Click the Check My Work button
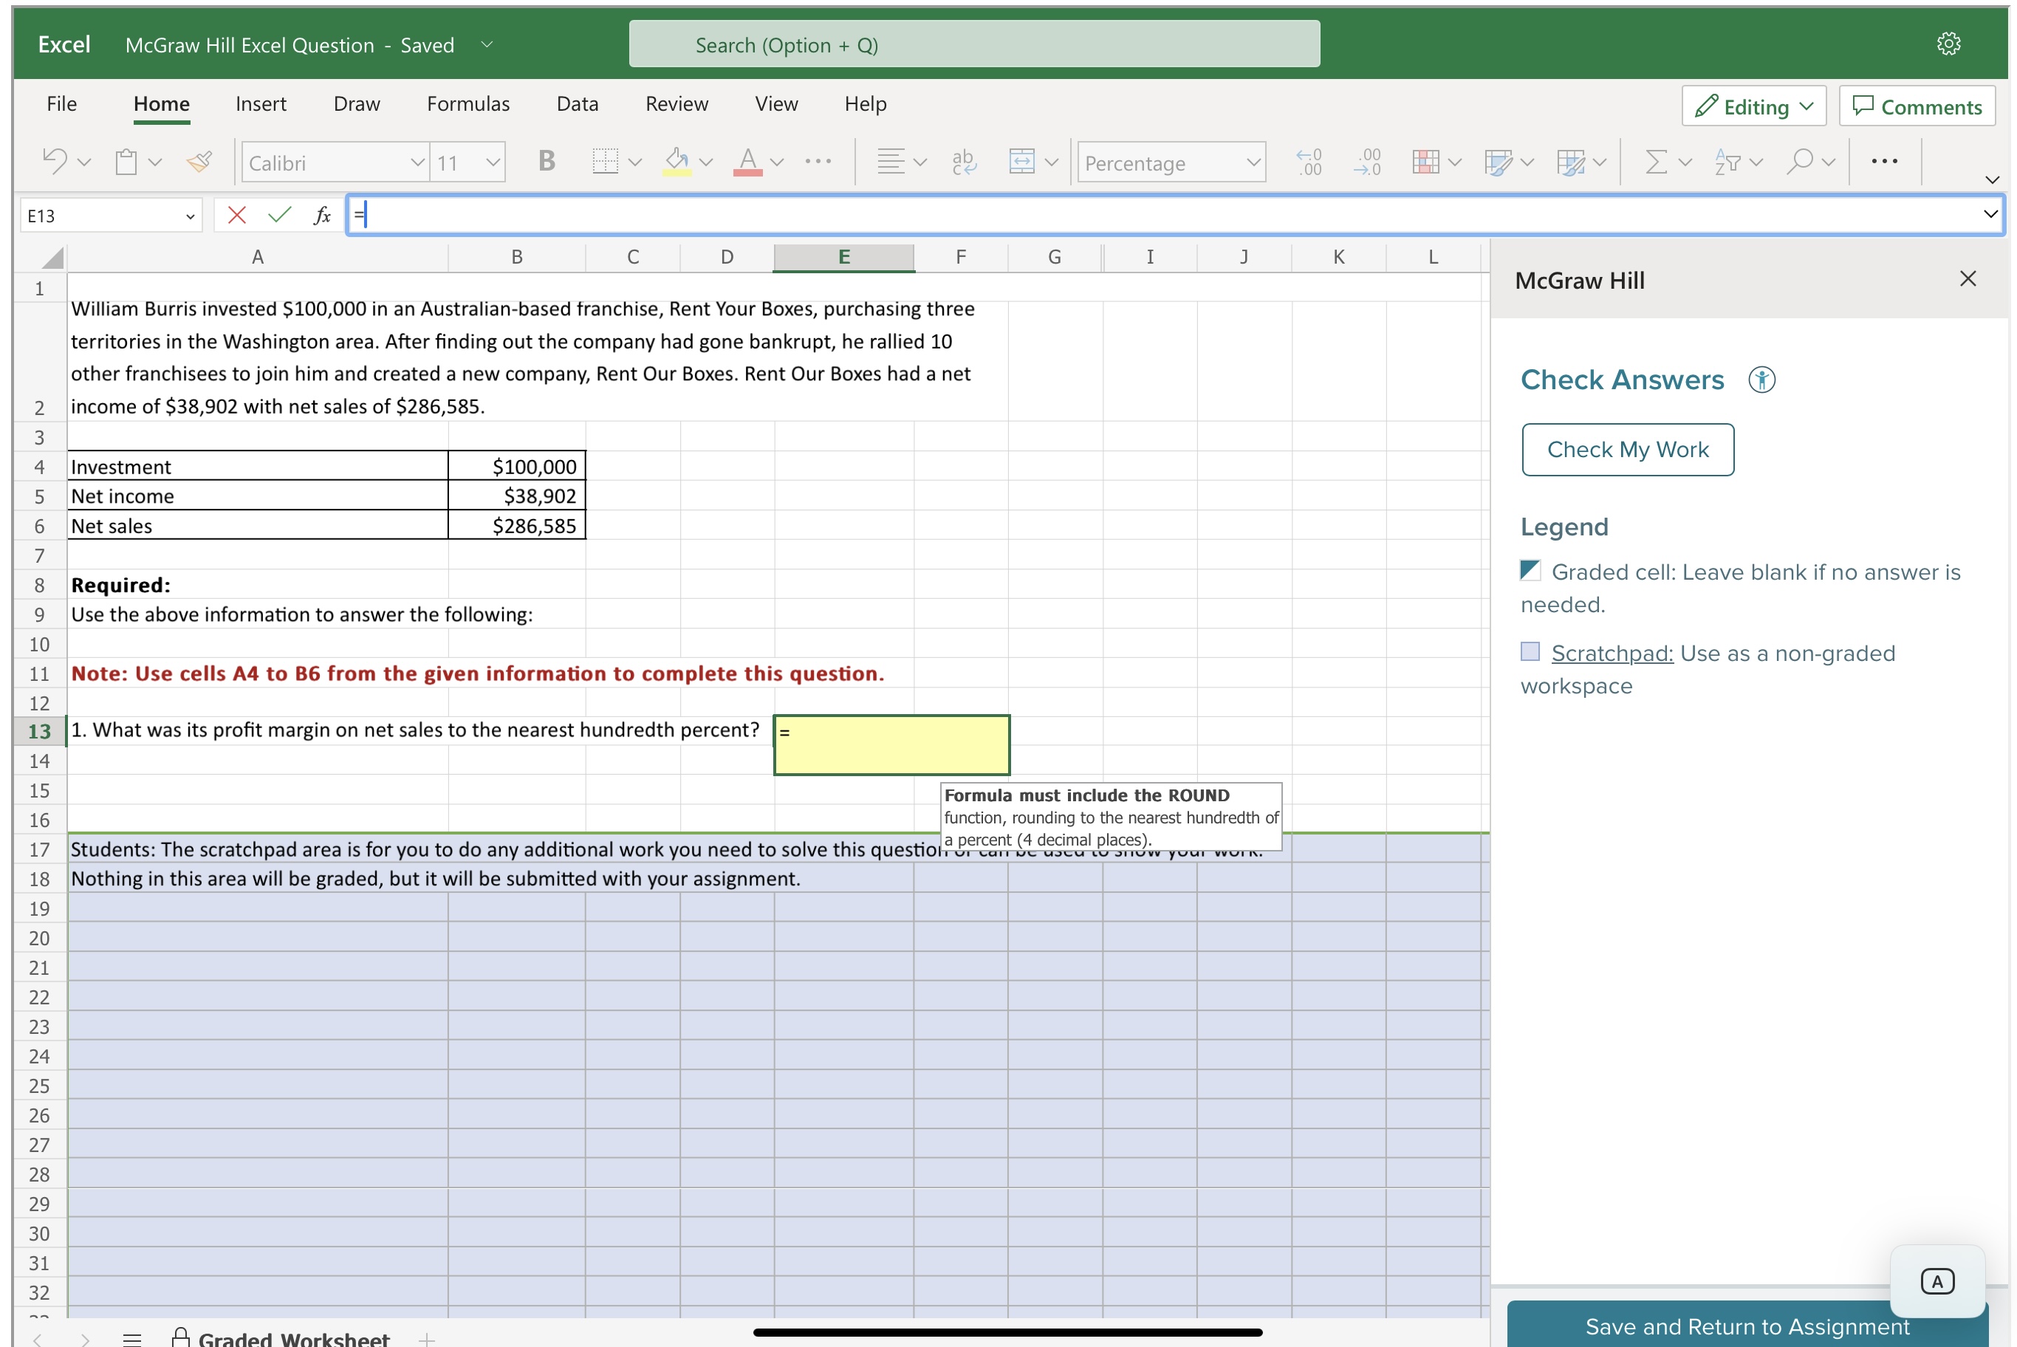This screenshot has height=1347, width=2017. 1628,448
